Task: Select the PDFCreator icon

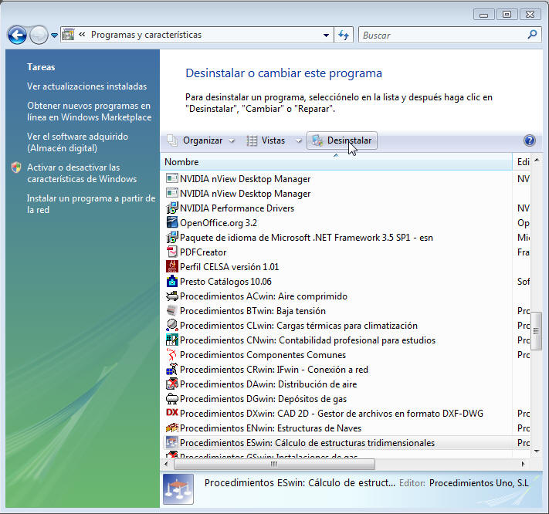Action: point(171,252)
